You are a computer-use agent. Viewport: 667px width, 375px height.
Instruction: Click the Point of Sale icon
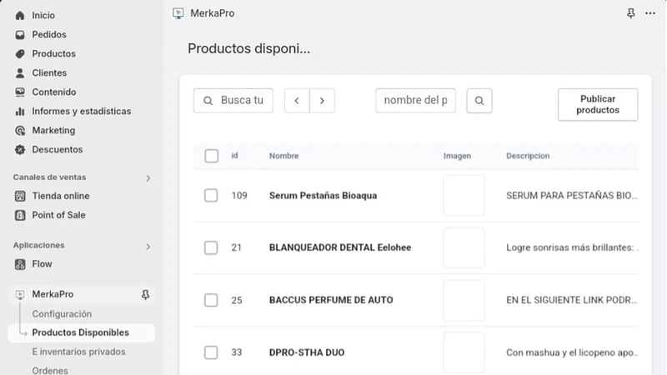click(x=20, y=215)
